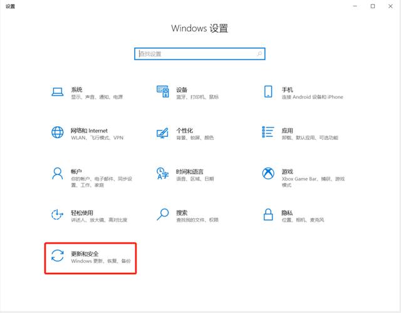This screenshot has width=401, height=313.
Task: Click the Windows 设置 page heading
Action: tap(200, 28)
